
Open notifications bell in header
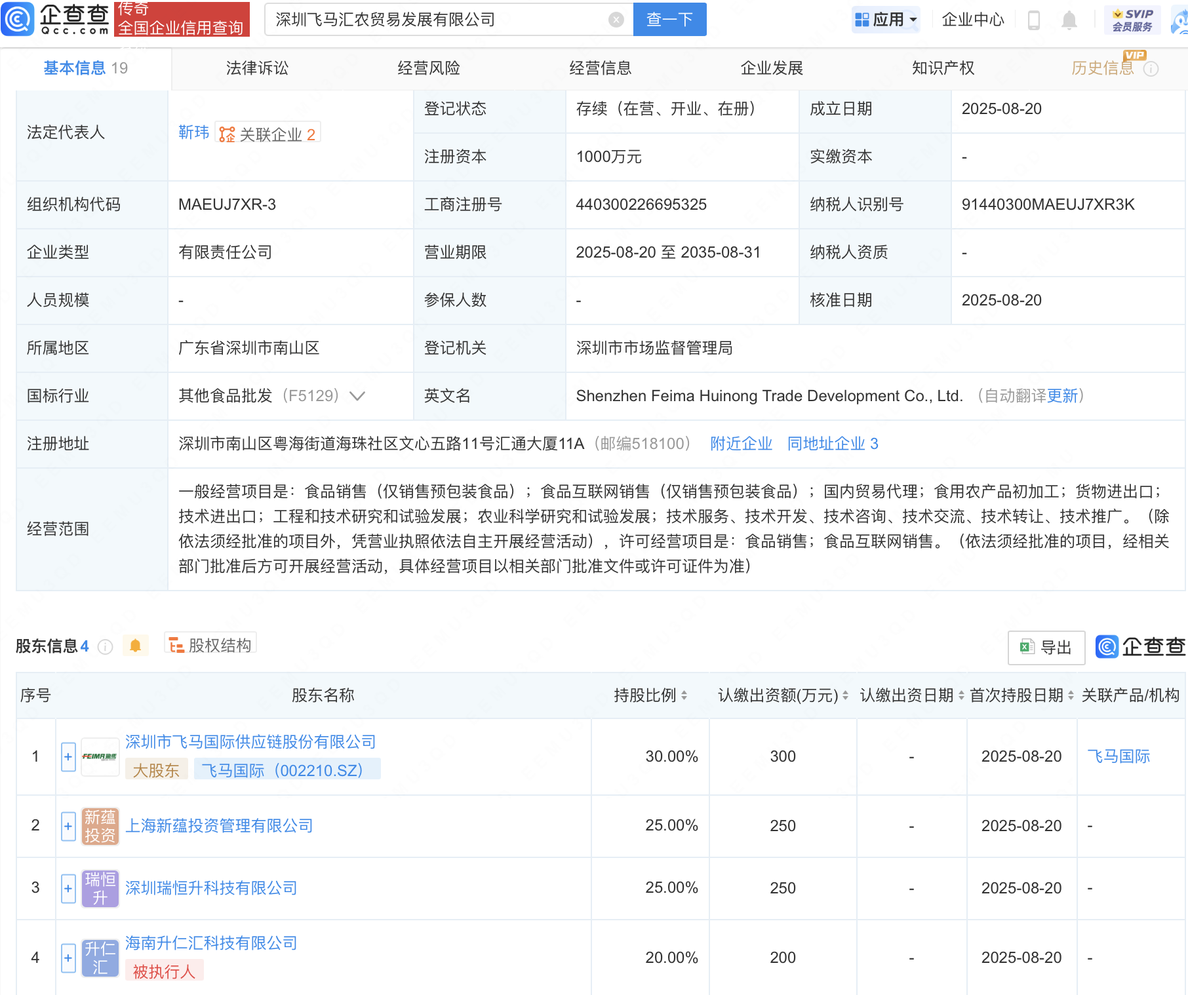click(x=1069, y=20)
